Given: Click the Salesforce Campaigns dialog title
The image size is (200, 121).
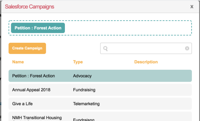Looking at the screenshot, I should click(29, 7).
